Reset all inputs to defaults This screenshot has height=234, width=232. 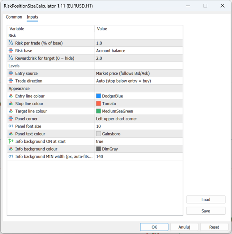pos(214,227)
